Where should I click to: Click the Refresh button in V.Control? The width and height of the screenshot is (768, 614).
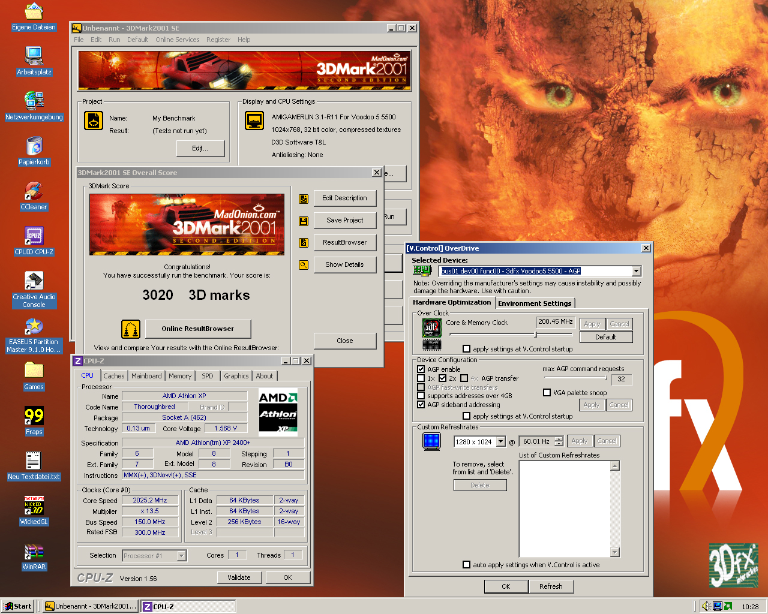551,586
